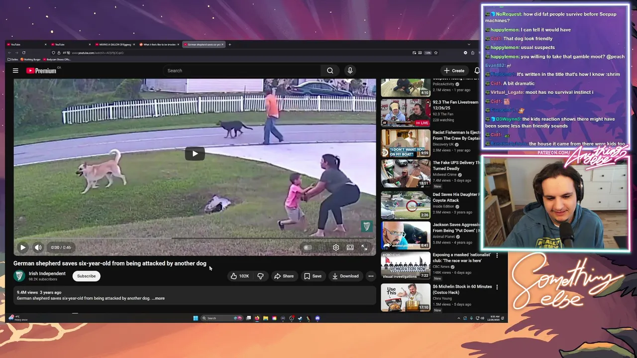Open the Irish Independent channel name link
Screen dimensions: 637x358
pos(47,273)
